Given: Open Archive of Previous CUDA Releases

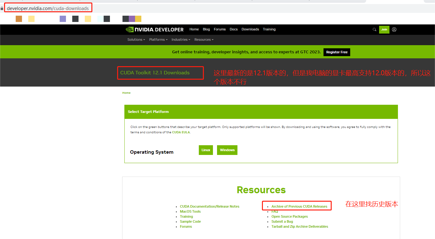Looking at the screenshot, I should click(x=299, y=206).
